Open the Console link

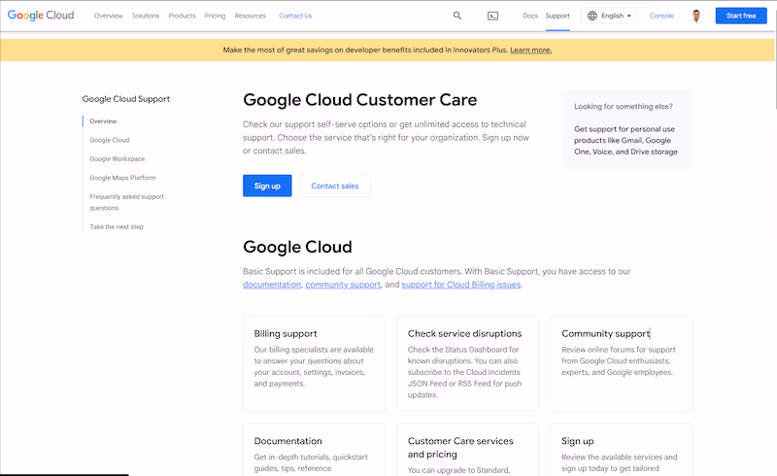point(661,16)
